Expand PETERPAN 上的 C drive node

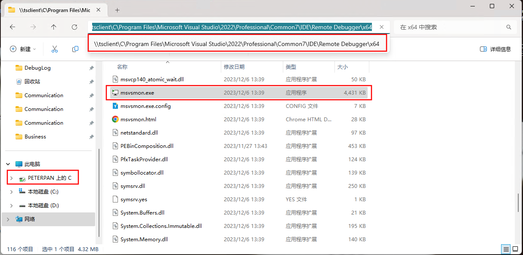tap(12, 178)
